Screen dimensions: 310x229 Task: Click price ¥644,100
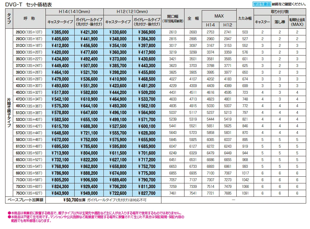point(89,106)
